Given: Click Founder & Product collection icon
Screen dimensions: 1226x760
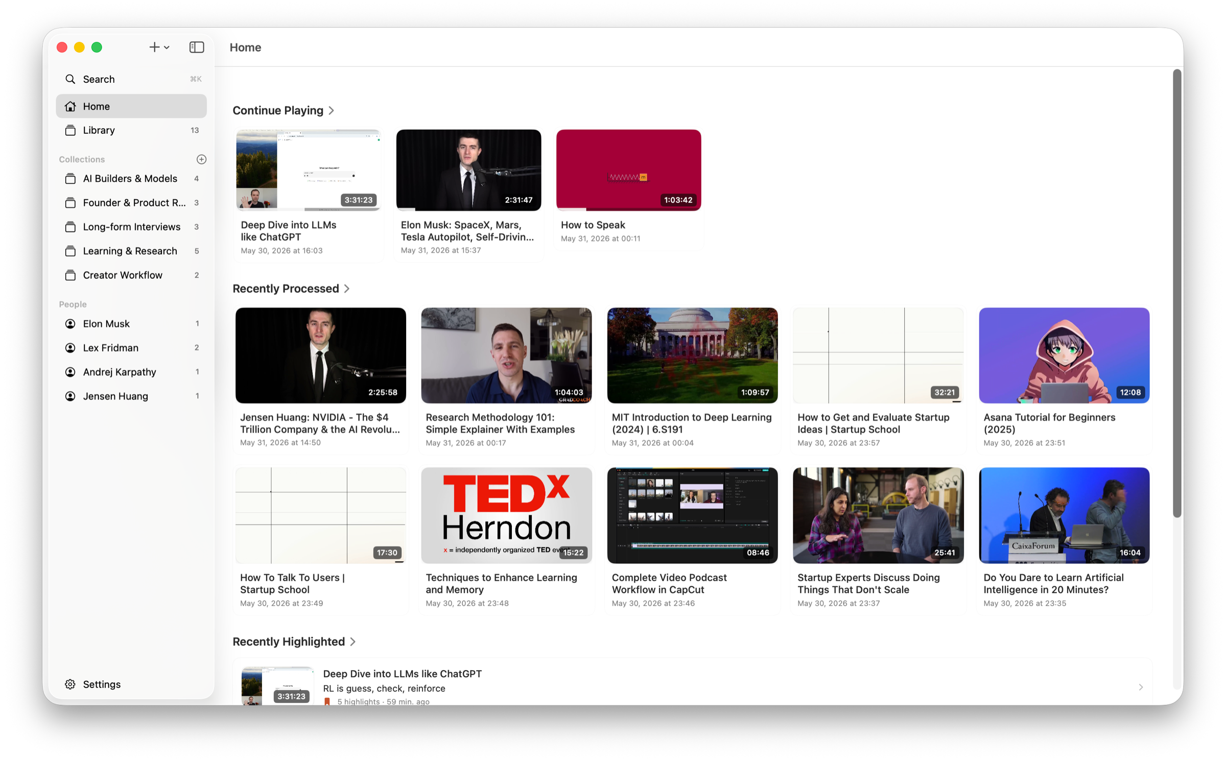Looking at the screenshot, I should click(70, 203).
